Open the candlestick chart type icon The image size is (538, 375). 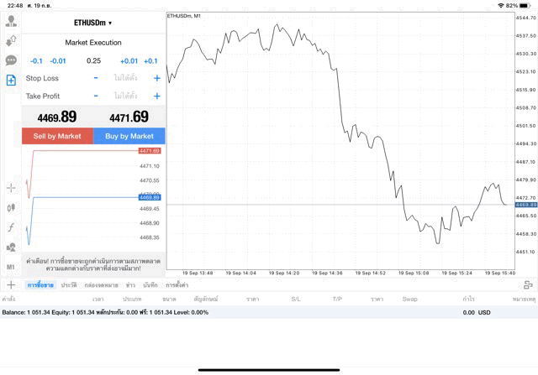(x=11, y=207)
